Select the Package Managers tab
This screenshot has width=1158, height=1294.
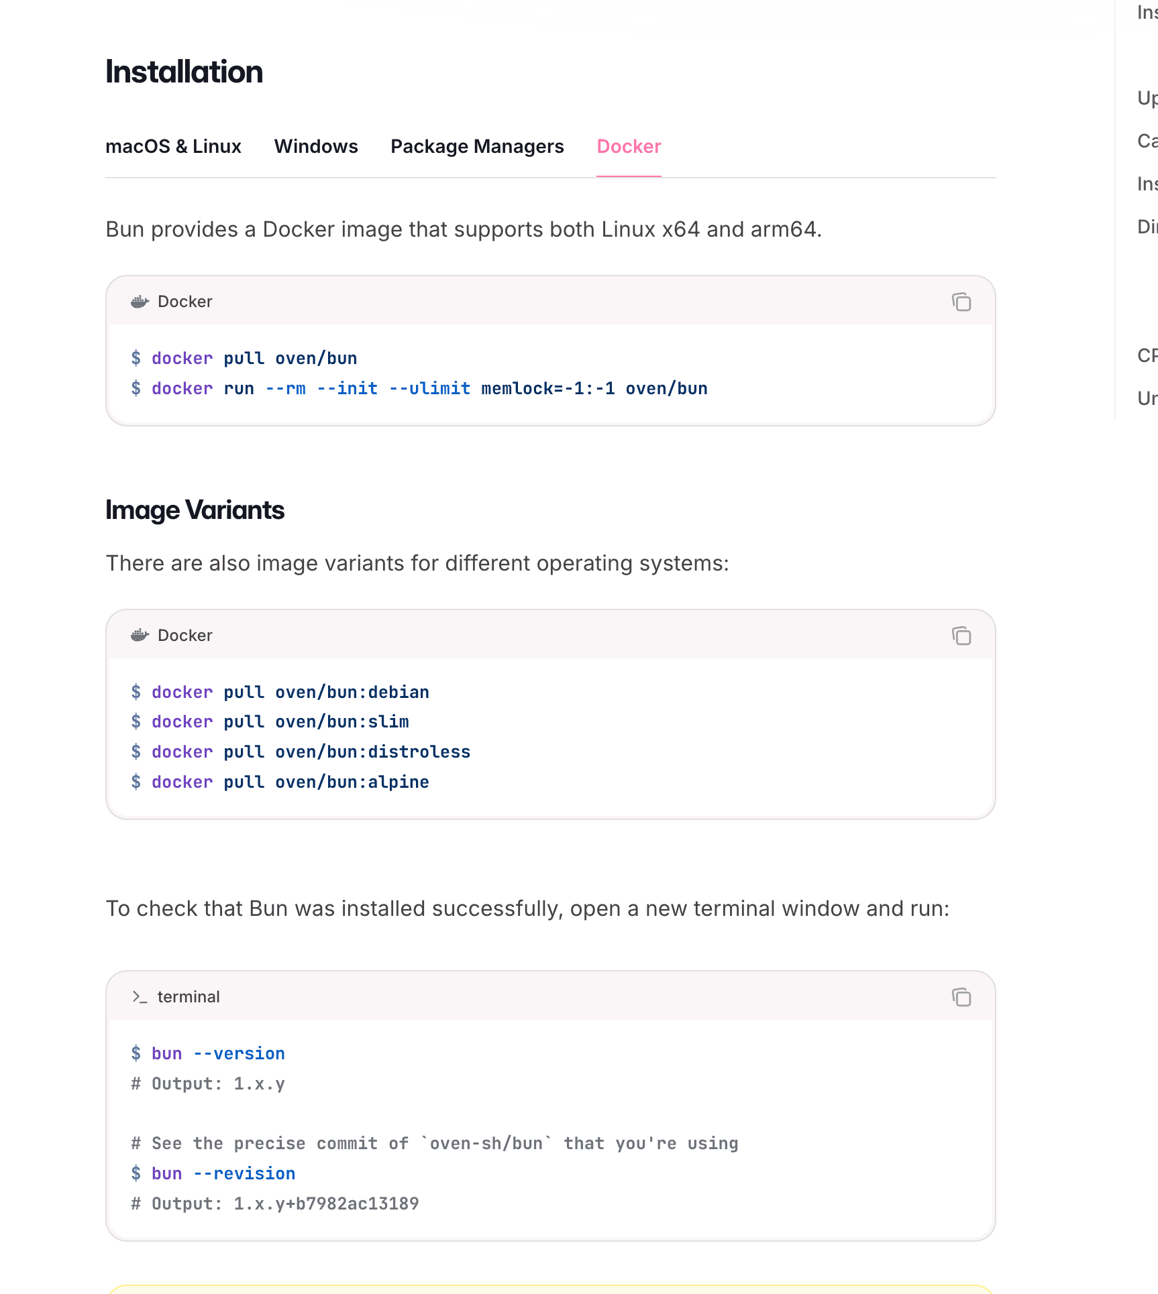tap(477, 146)
